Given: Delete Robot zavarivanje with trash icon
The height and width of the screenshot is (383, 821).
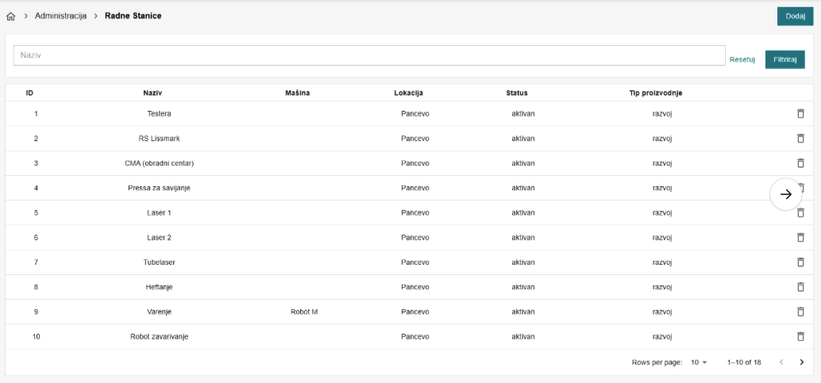Looking at the screenshot, I should [800, 336].
